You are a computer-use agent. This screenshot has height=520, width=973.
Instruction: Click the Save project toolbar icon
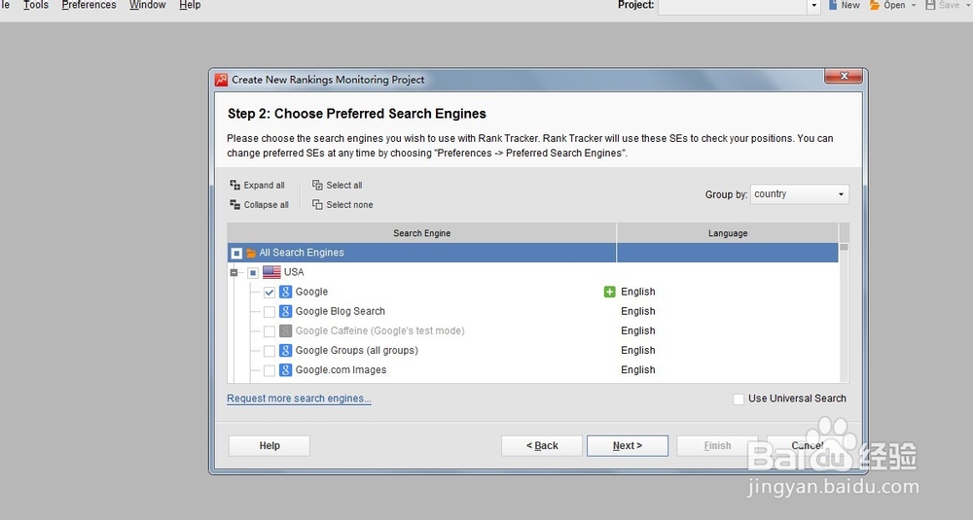point(930,5)
